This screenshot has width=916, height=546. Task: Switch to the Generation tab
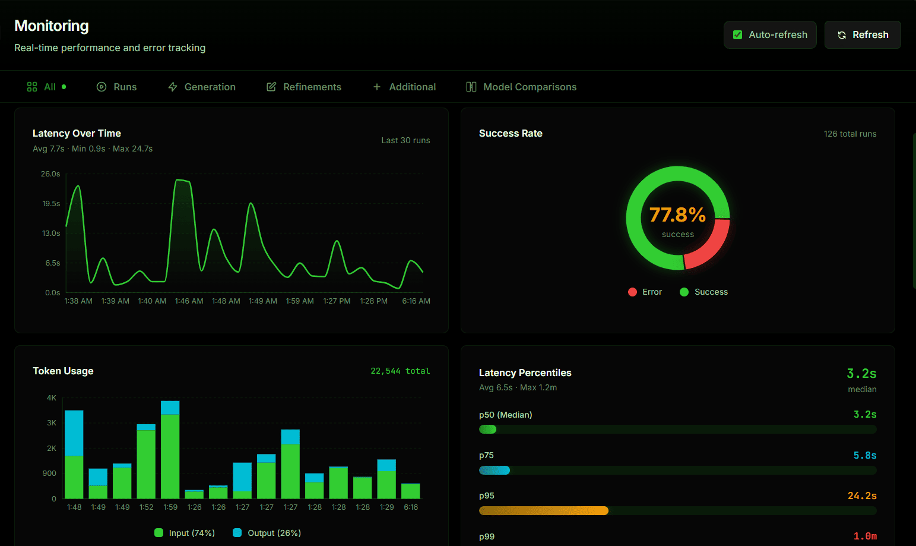[x=202, y=87]
